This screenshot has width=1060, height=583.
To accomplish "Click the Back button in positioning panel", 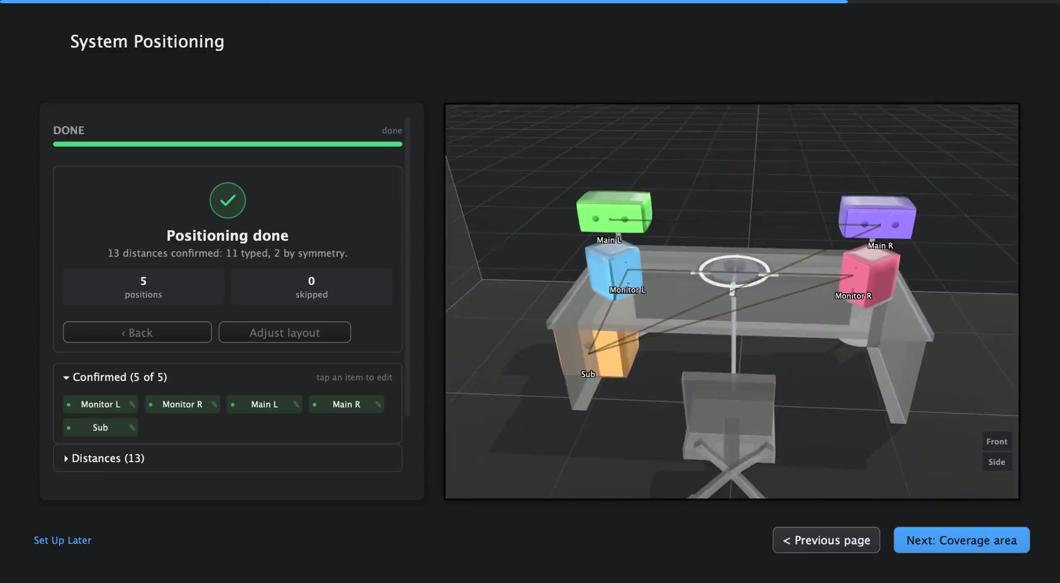I will tap(137, 332).
